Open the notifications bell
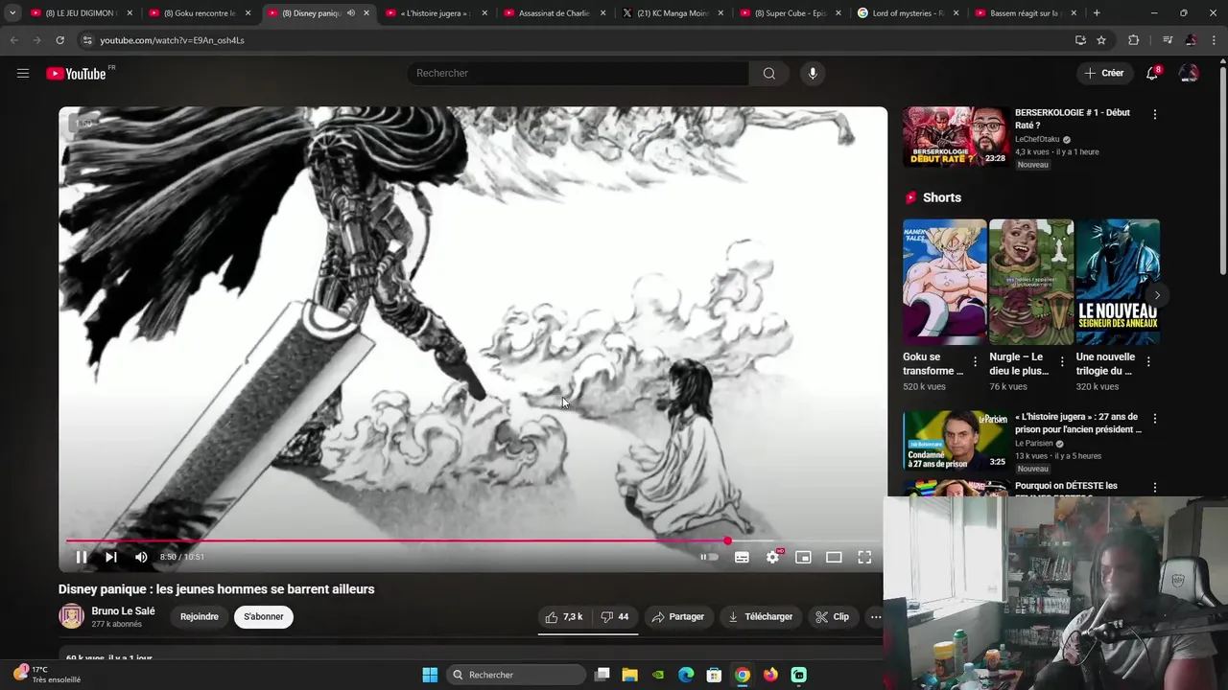The width and height of the screenshot is (1228, 690). click(1152, 73)
